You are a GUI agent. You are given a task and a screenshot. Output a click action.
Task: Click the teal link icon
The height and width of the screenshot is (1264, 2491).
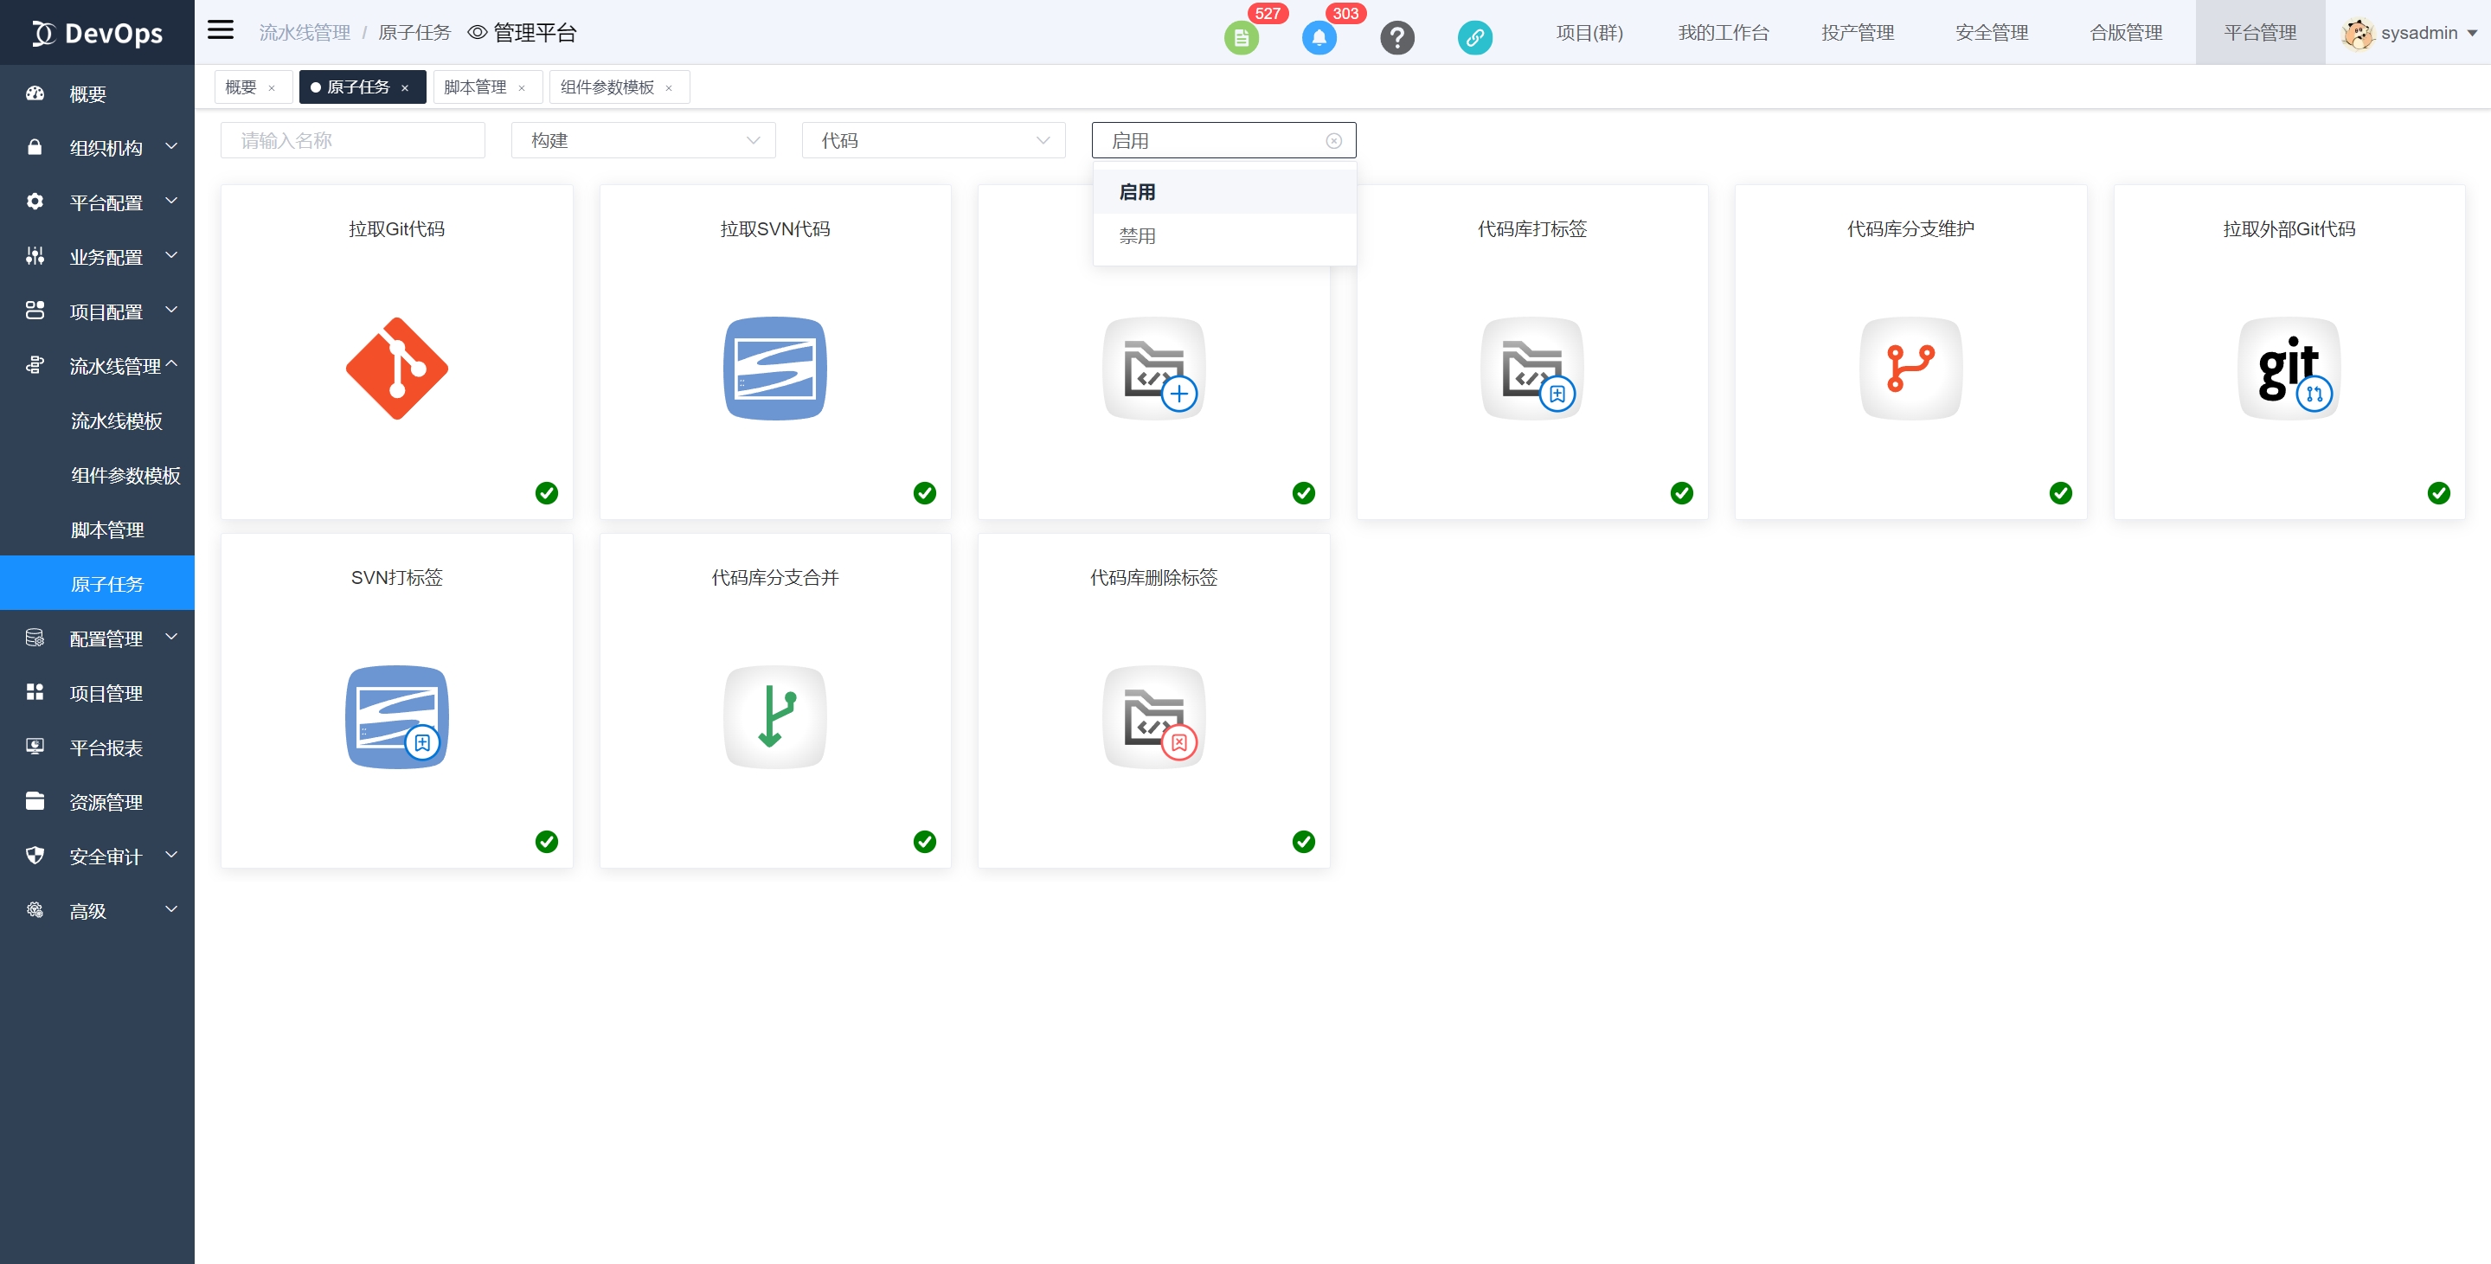click(x=1474, y=38)
